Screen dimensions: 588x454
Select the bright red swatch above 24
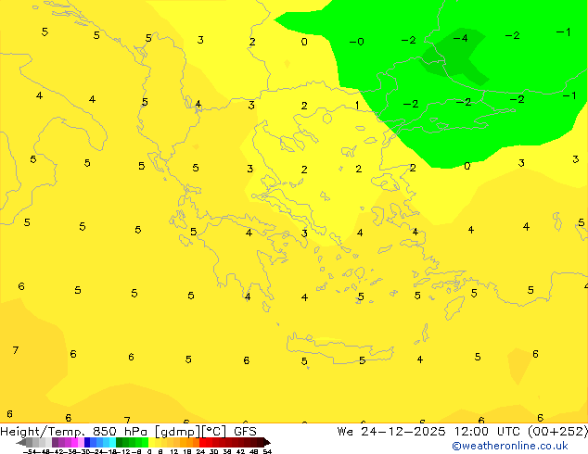click(202, 442)
